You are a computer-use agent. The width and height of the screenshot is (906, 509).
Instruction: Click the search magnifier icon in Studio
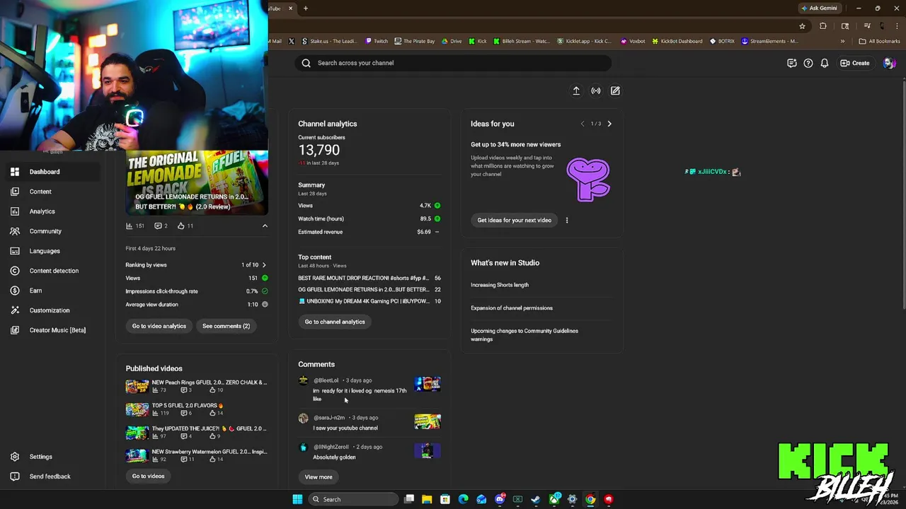pos(306,63)
